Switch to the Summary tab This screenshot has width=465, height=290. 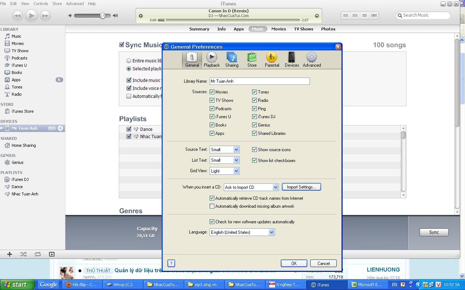[x=199, y=29]
